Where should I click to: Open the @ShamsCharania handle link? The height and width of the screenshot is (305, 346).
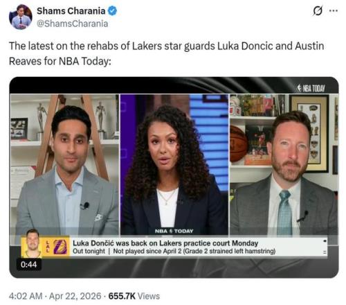click(x=73, y=24)
